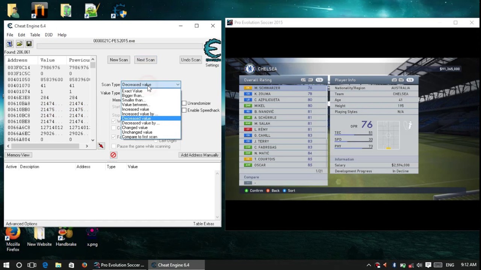This screenshot has height=270, width=481.
Task: Sort results by the Value column header
Action: [47, 60]
